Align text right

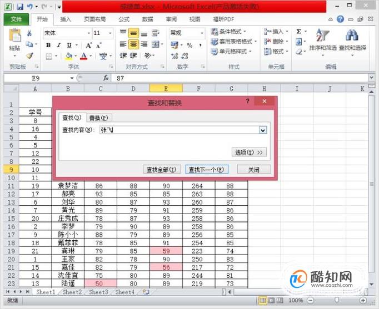pyautogui.click(x=144, y=44)
